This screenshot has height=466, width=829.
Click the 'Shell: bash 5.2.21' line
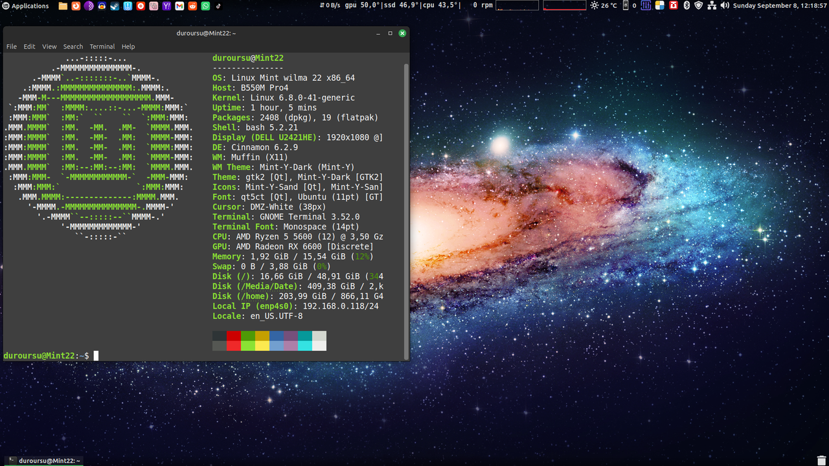[255, 128]
